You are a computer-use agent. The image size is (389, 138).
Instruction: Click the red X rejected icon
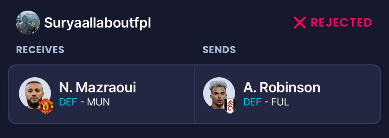coord(300,23)
